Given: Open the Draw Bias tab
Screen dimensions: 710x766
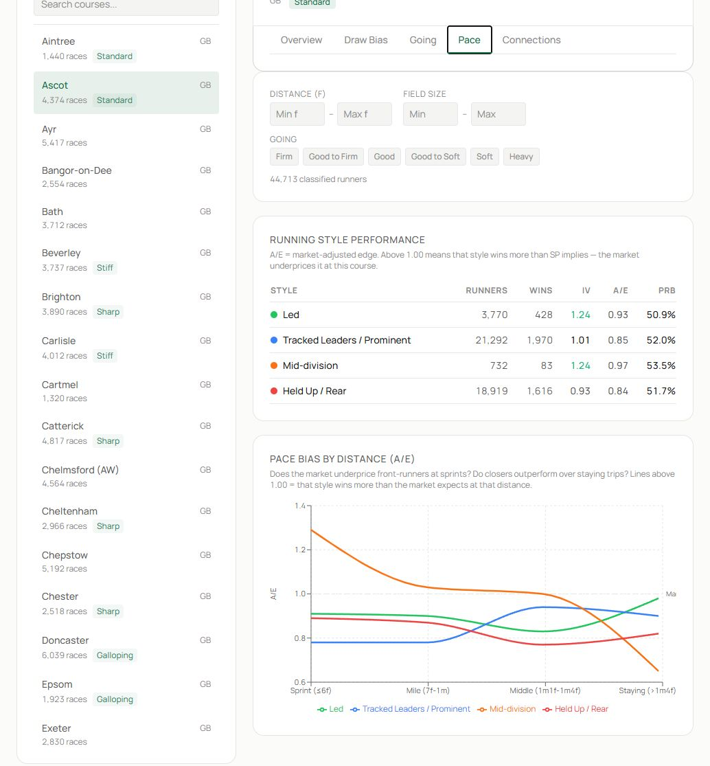Looking at the screenshot, I should [366, 40].
